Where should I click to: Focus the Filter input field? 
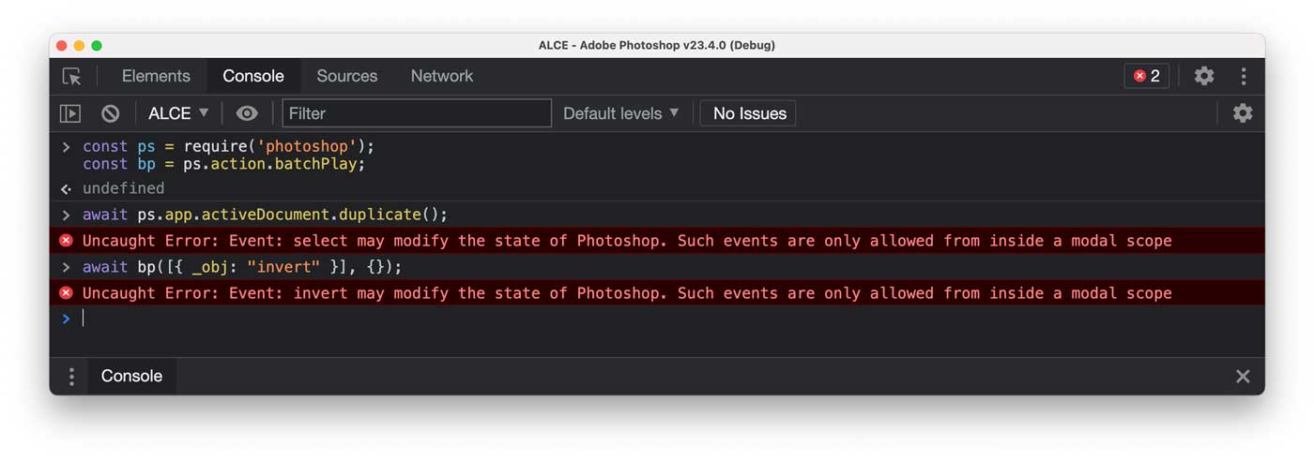click(417, 113)
